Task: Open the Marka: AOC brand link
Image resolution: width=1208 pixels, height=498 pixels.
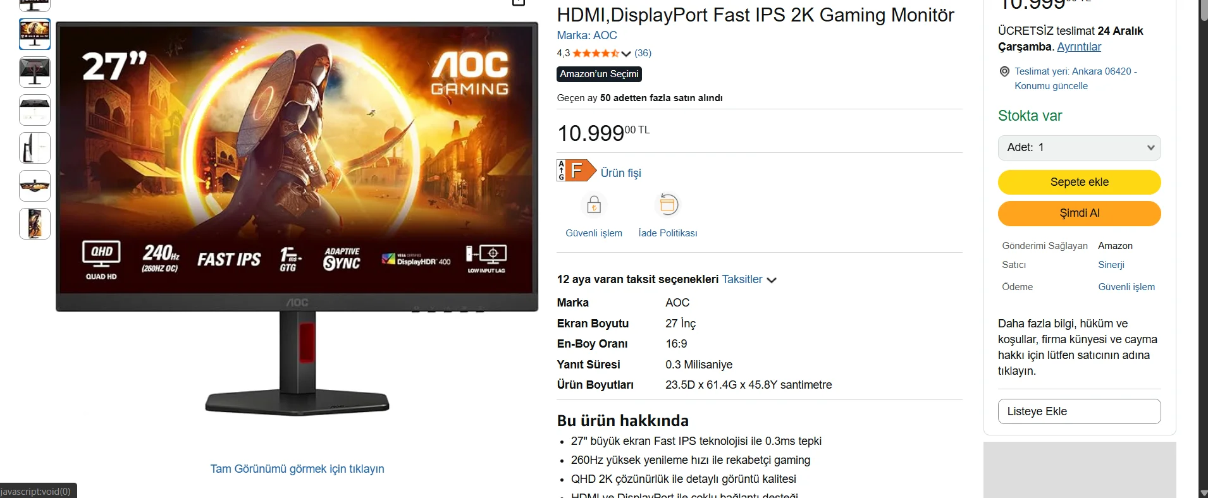Action: click(586, 35)
